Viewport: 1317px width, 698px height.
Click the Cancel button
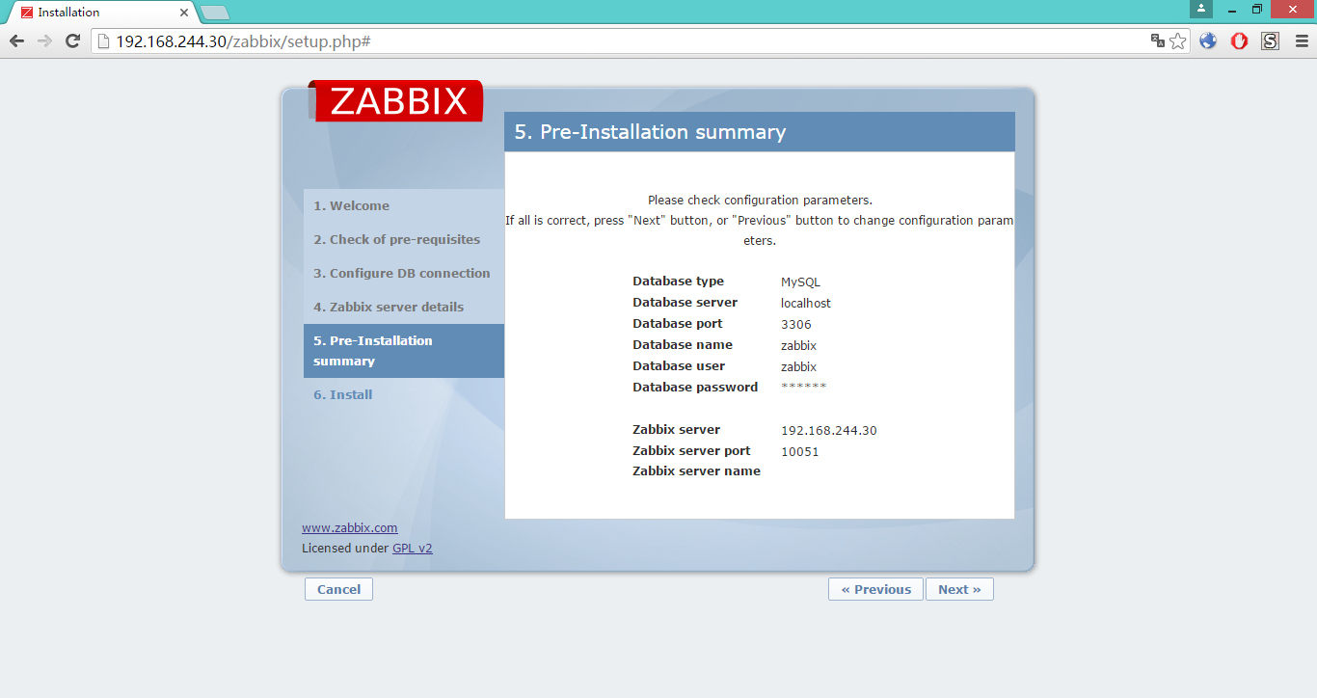tap(338, 589)
